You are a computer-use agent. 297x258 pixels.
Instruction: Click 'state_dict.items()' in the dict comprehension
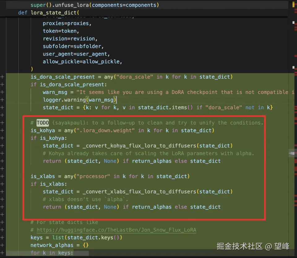click(165, 107)
